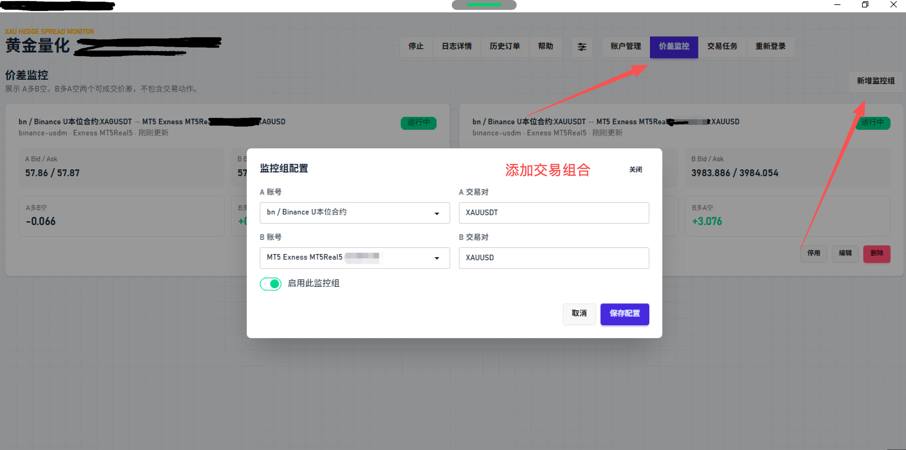
Task: Switch to the 交易任务 tab
Action: pos(722,47)
